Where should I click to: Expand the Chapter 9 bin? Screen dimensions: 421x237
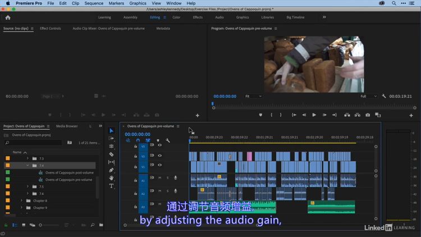(21, 207)
